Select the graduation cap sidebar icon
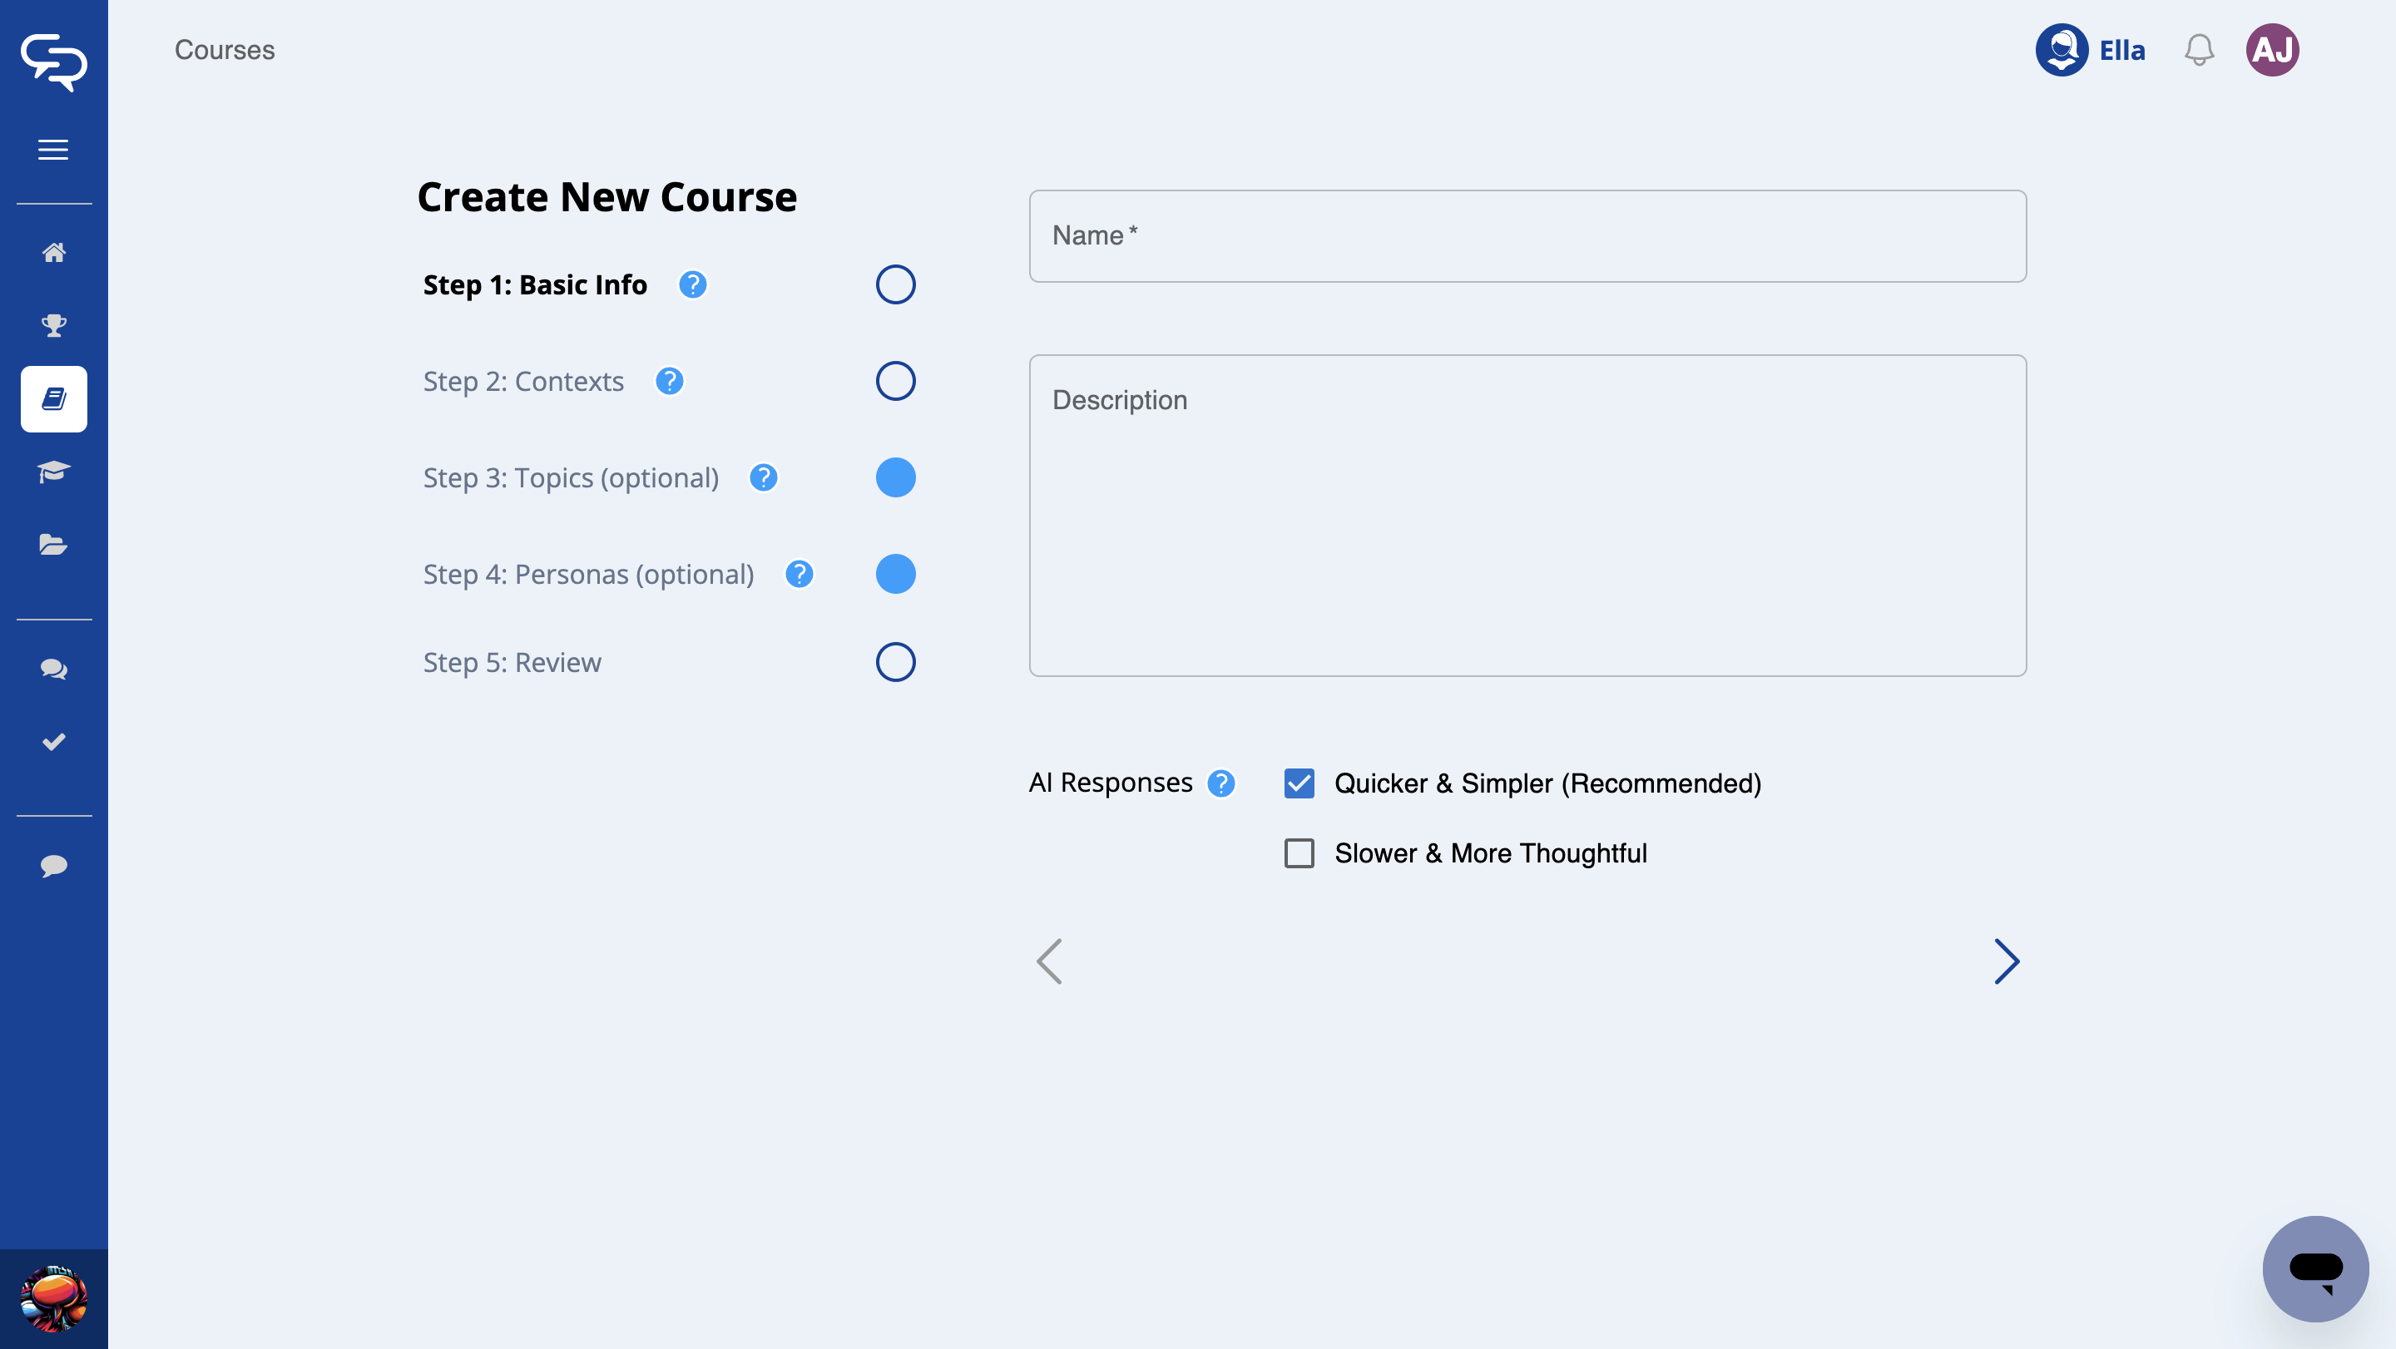Screen dimensions: 2396x1349 click(x=54, y=472)
